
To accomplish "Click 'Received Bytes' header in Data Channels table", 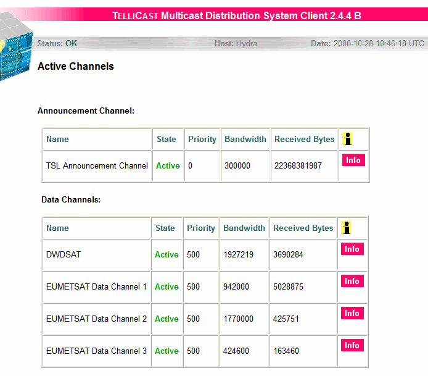I will click(x=303, y=228).
